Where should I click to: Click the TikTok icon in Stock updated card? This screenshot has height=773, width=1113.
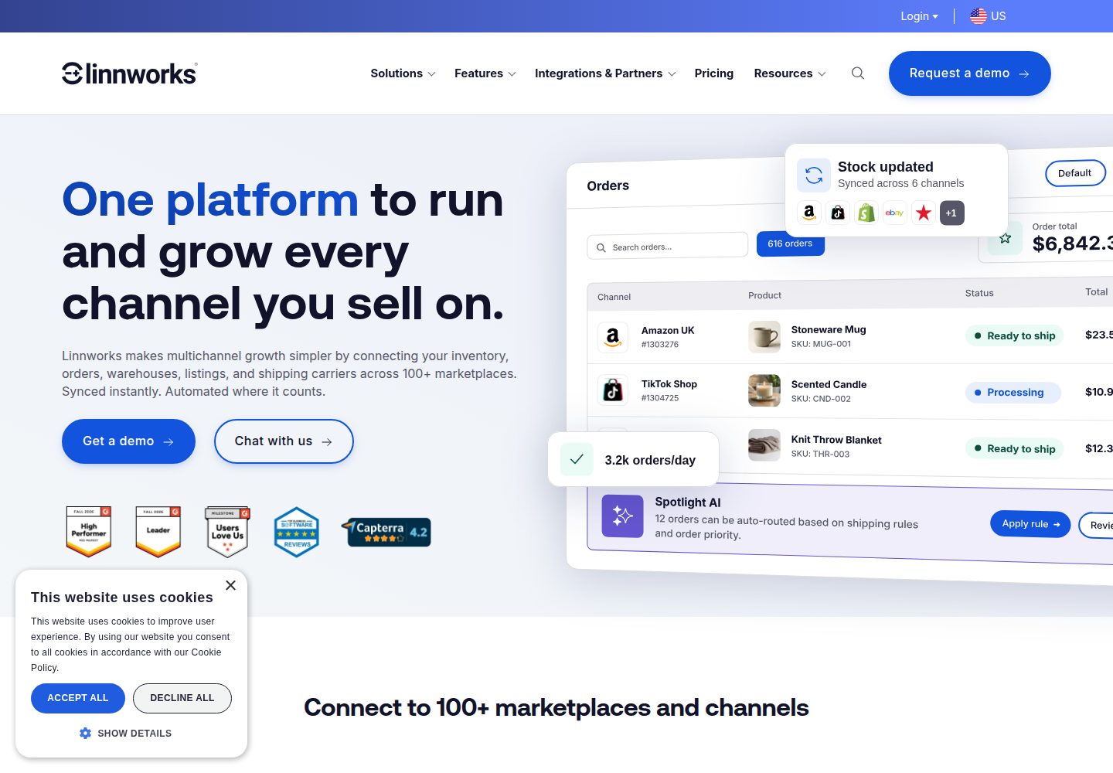click(x=838, y=213)
